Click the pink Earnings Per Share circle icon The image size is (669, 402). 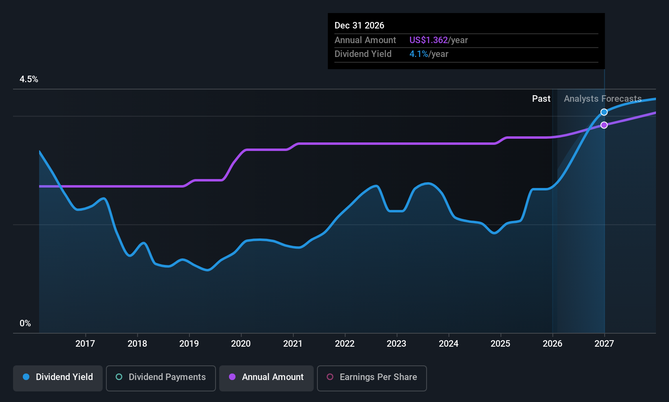tap(330, 377)
